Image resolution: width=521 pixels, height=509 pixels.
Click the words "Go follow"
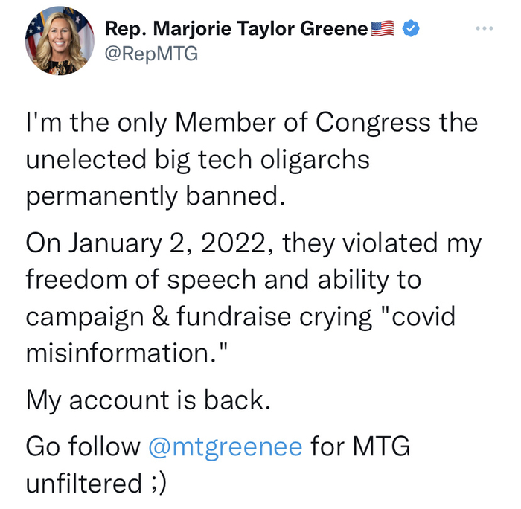click(83, 446)
